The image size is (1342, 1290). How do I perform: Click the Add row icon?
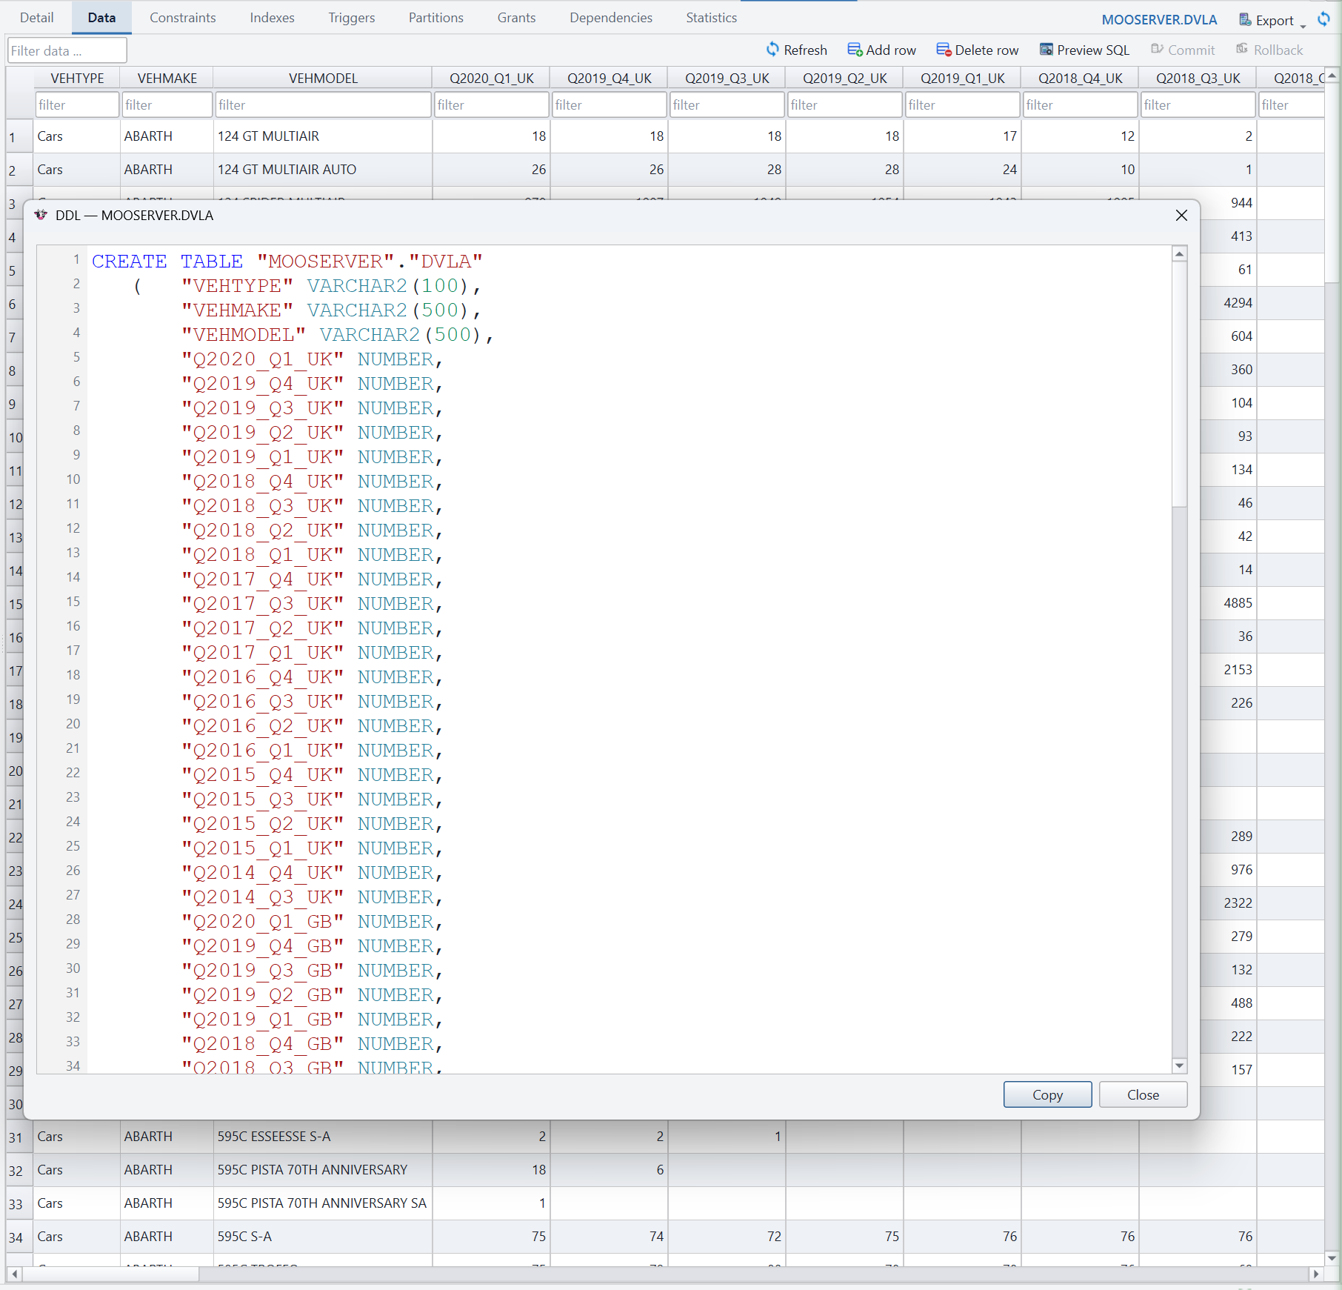855,50
